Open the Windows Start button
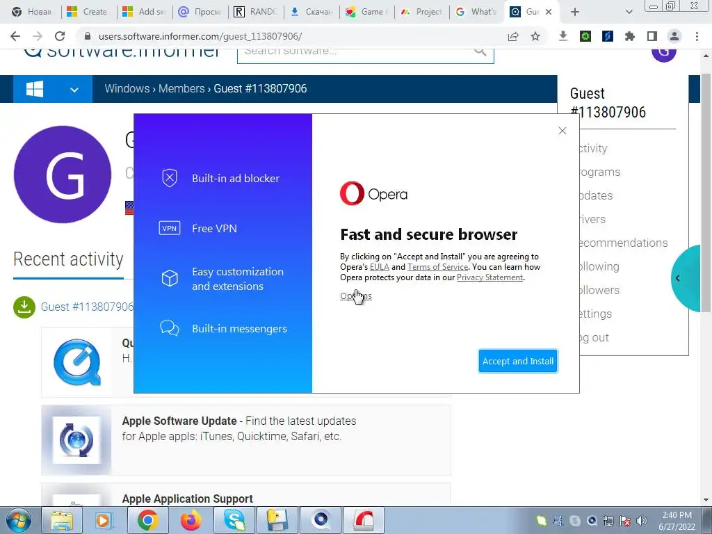The width and height of the screenshot is (712, 534). pyautogui.click(x=18, y=521)
